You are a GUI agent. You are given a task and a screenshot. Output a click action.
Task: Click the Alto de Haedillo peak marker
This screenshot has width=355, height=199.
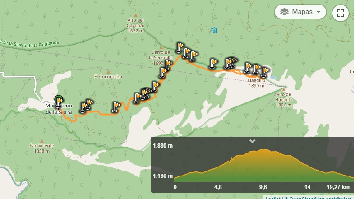click(283, 90)
